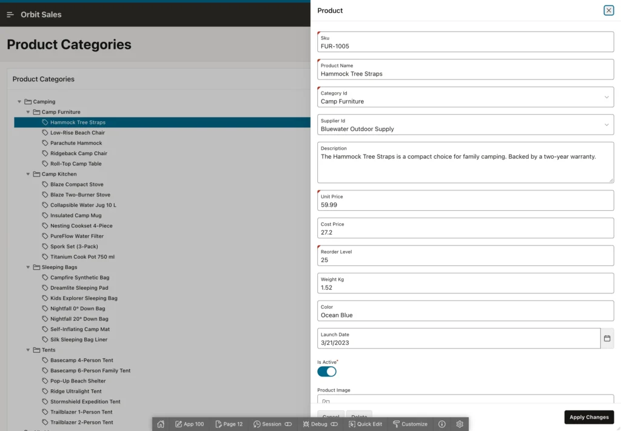Click the Camp Kitchen folder label
The image size is (621, 431).
pos(59,174)
